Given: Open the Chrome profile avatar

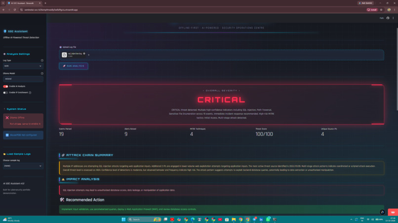Looking at the screenshot, I should 389,10.
